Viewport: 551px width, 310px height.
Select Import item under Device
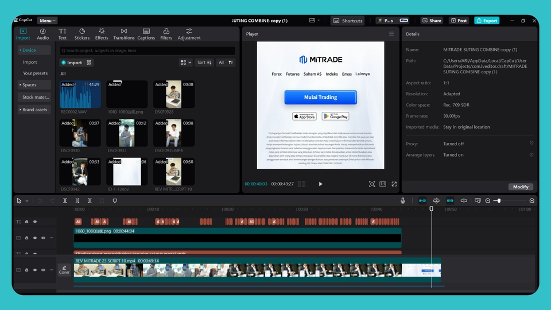pyautogui.click(x=30, y=62)
